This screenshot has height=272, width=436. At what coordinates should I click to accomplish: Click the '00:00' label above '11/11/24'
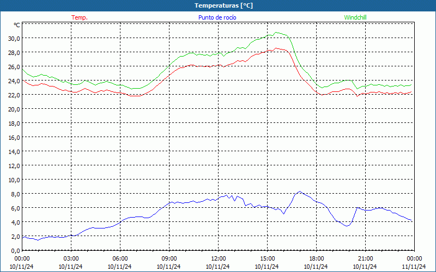[x=414, y=259]
